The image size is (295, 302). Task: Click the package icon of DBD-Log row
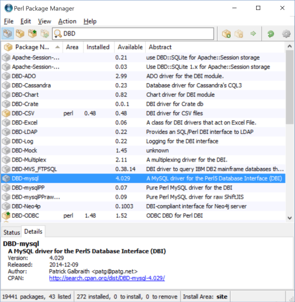tap(6, 141)
